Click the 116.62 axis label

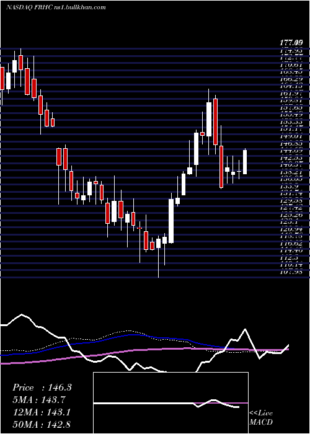point(291,244)
